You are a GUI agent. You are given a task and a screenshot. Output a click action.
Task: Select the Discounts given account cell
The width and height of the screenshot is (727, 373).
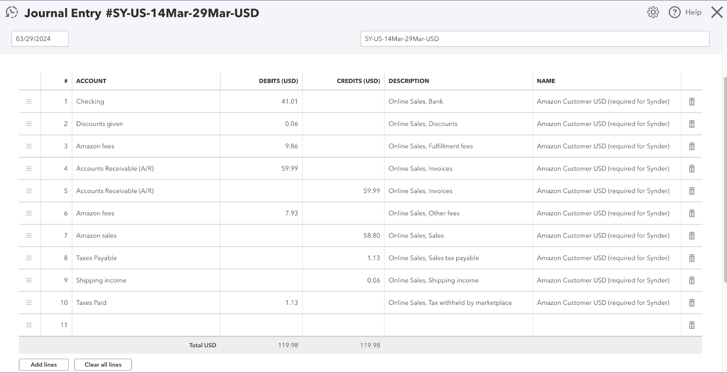[x=146, y=124]
